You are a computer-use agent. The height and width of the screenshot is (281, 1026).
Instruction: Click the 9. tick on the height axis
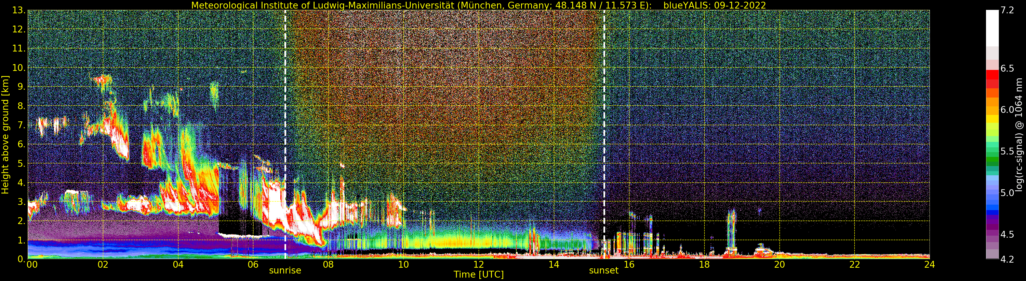pyautogui.click(x=21, y=87)
